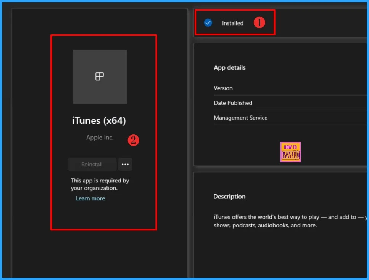Click the Apple Inc. publisher name
369x280 pixels.
point(100,138)
